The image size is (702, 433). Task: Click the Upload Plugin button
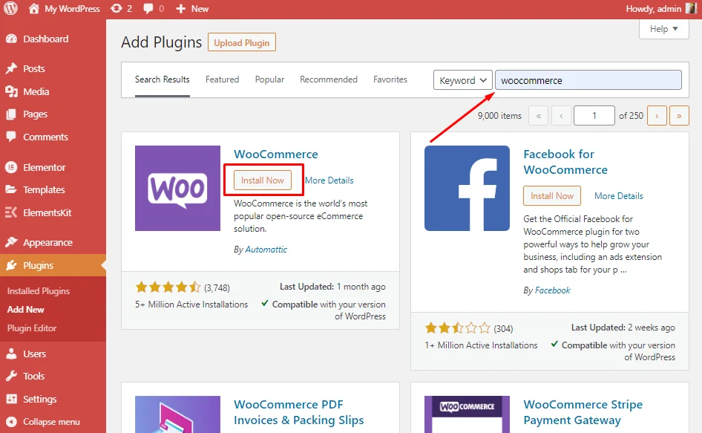[242, 42]
